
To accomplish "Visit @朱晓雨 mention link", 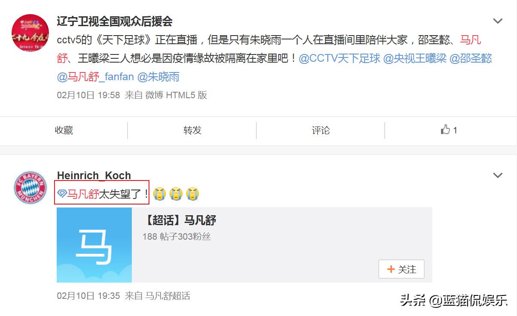I will click(158, 77).
